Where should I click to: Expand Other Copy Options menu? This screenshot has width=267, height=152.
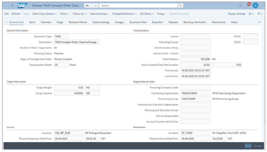44,14
